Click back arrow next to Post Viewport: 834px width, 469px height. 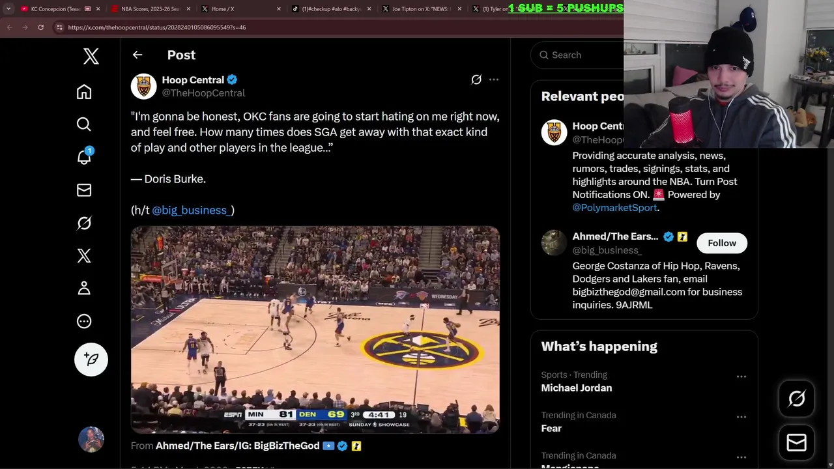[137, 55]
